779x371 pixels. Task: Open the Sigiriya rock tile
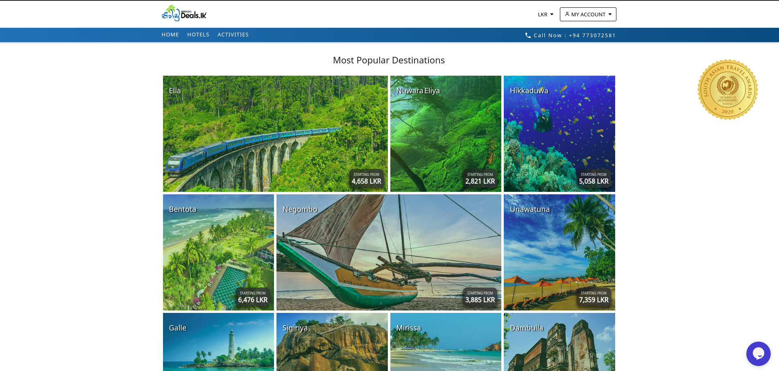(332, 342)
